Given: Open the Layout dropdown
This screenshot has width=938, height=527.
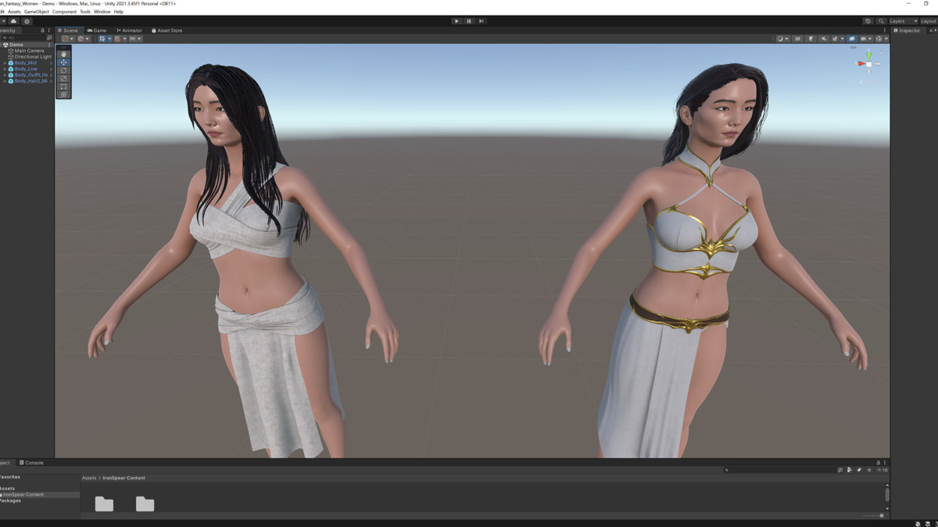Looking at the screenshot, I should (929, 21).
